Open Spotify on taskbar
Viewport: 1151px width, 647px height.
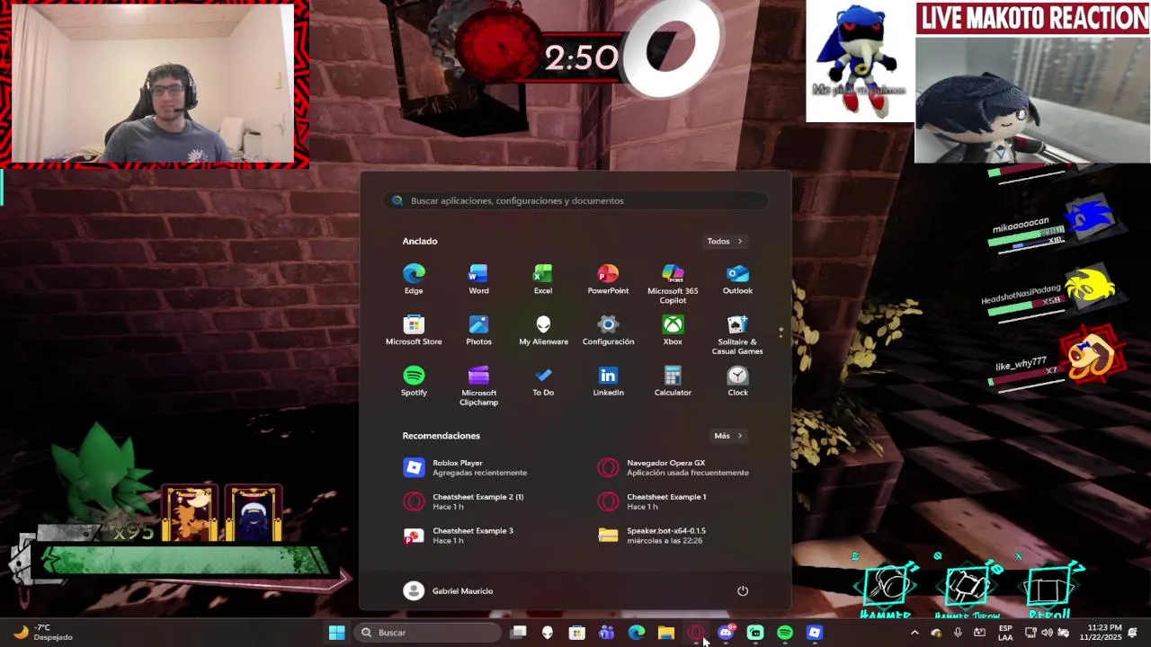785,633
